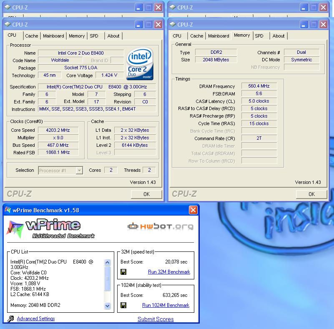Click the DC Mode value Symmetric

click(301, 60)
